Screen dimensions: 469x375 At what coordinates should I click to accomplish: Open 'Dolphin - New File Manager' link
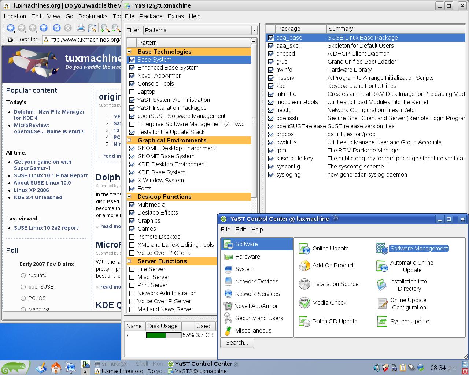click(x=49, y=115)
